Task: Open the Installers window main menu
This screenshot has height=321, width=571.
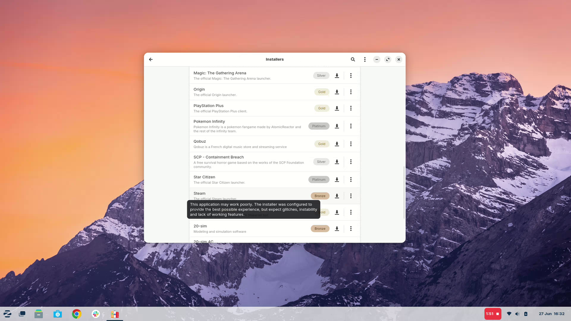Action: point(365,59)
